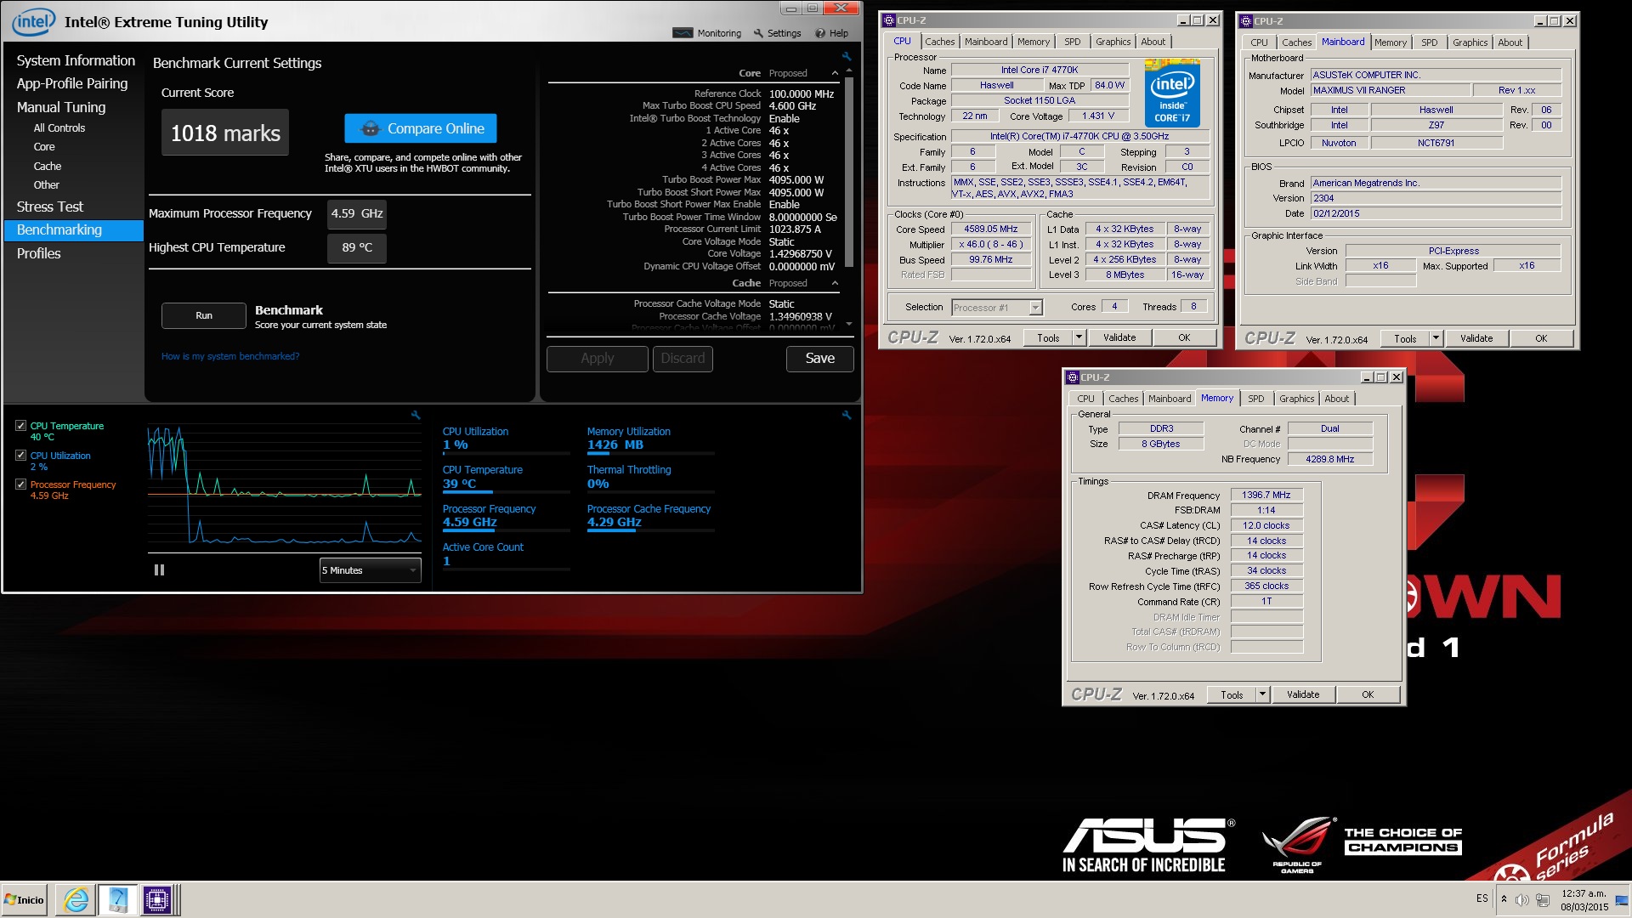Click the 1018 marks score box
Screen dimensions: 1632x918
coord(225,133)
